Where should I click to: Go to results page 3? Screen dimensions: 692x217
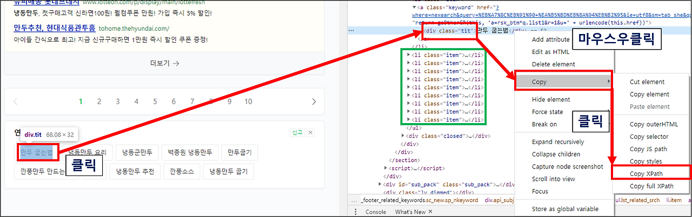point(118,101)
